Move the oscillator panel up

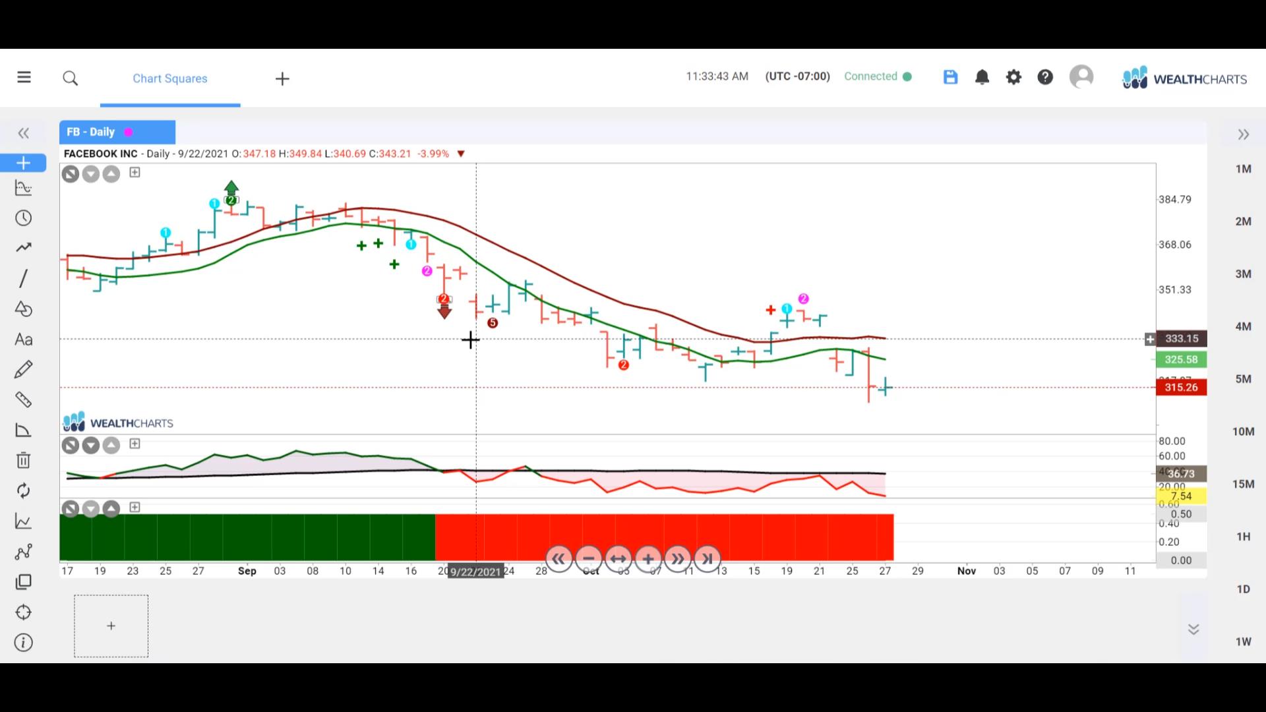tap(111, 446)
